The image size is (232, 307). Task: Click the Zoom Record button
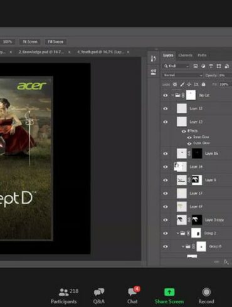point(206,296)
